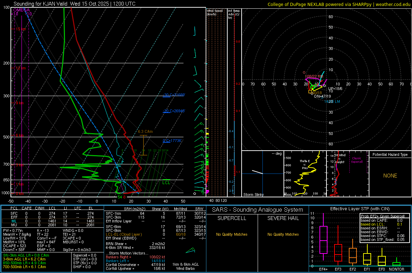Click the 'Classic Supercell' magenta label
Image resolution: width=412 pixels, height=273 pixels.
[x=357, y=160]
